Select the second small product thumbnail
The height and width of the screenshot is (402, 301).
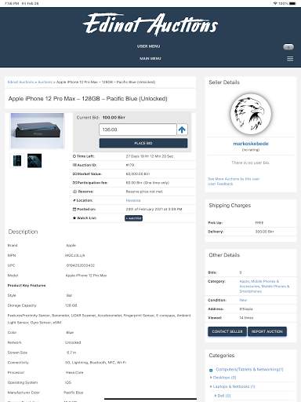tap(34, 160)
